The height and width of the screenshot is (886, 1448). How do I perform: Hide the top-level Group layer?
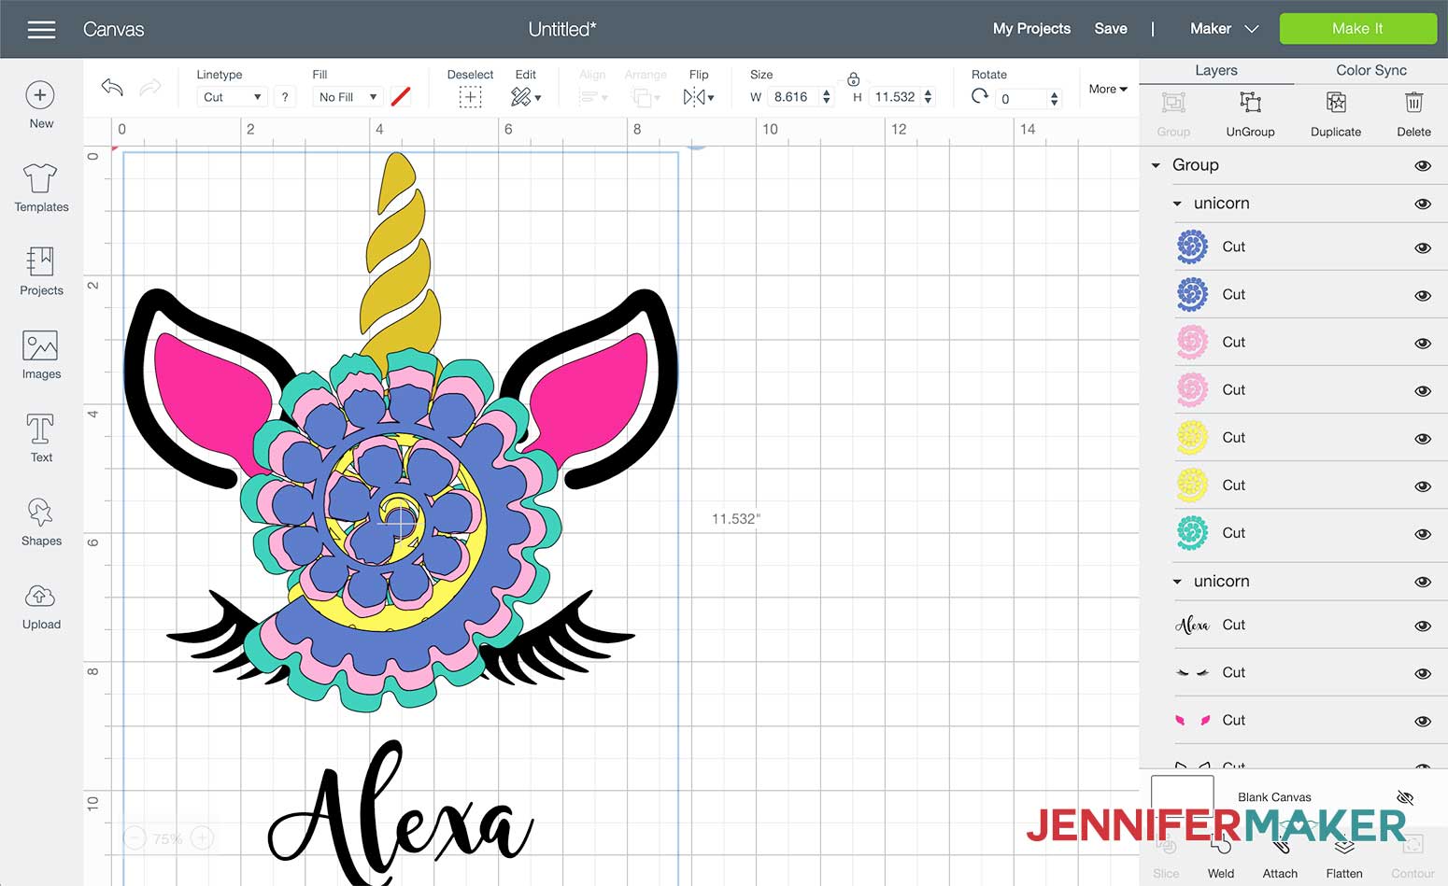[1423, 165]
